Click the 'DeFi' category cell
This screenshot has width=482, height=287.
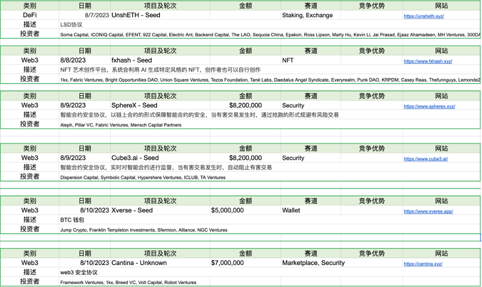click(x=30, y=15)
